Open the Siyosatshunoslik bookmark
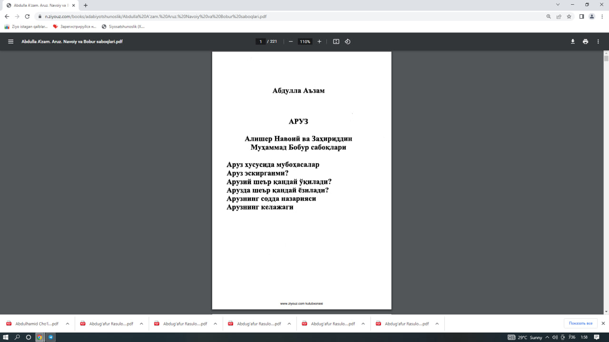 coord(123,27)
